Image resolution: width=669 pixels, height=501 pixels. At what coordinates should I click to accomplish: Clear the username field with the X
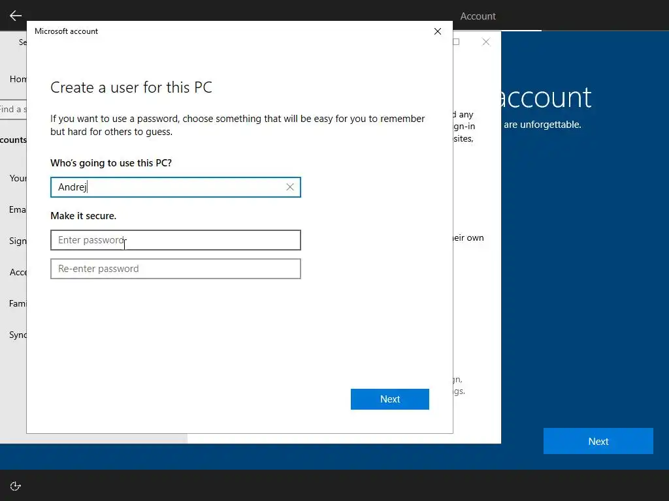290,187
